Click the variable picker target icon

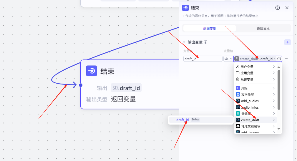point(279,59)
